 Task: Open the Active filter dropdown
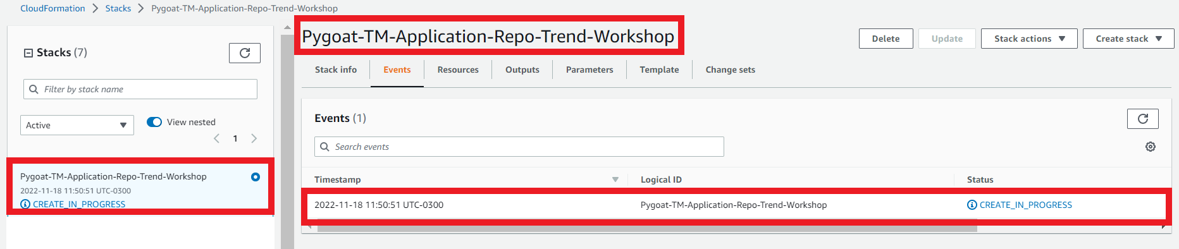[x=77, y=125]
